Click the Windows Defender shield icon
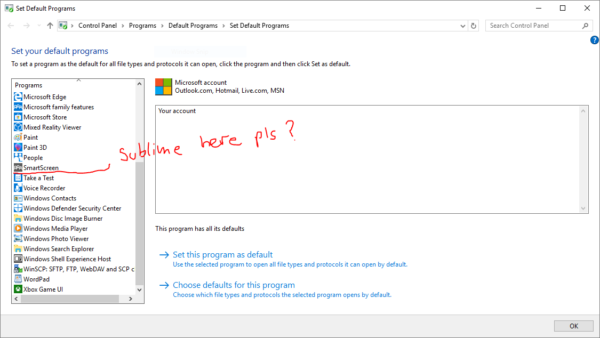600x338 pixels. (x=18, y=208)
